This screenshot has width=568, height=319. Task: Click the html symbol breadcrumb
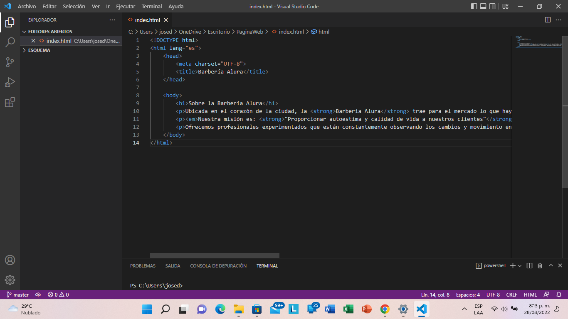320,32
